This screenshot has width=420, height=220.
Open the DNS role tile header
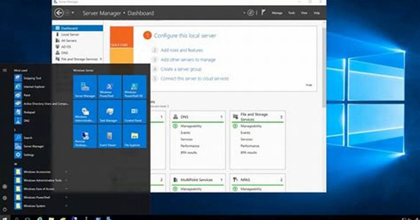(x=198, y=117)
